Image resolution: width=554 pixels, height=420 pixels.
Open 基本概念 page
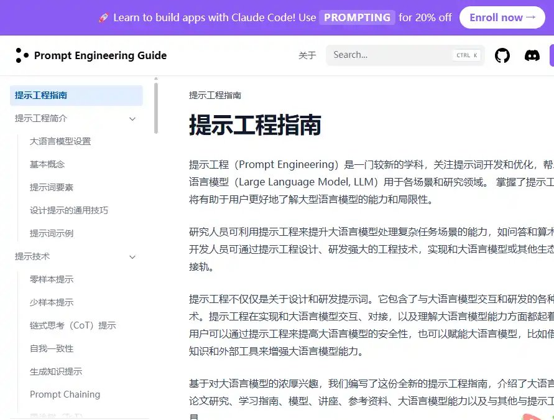(47, 164)
